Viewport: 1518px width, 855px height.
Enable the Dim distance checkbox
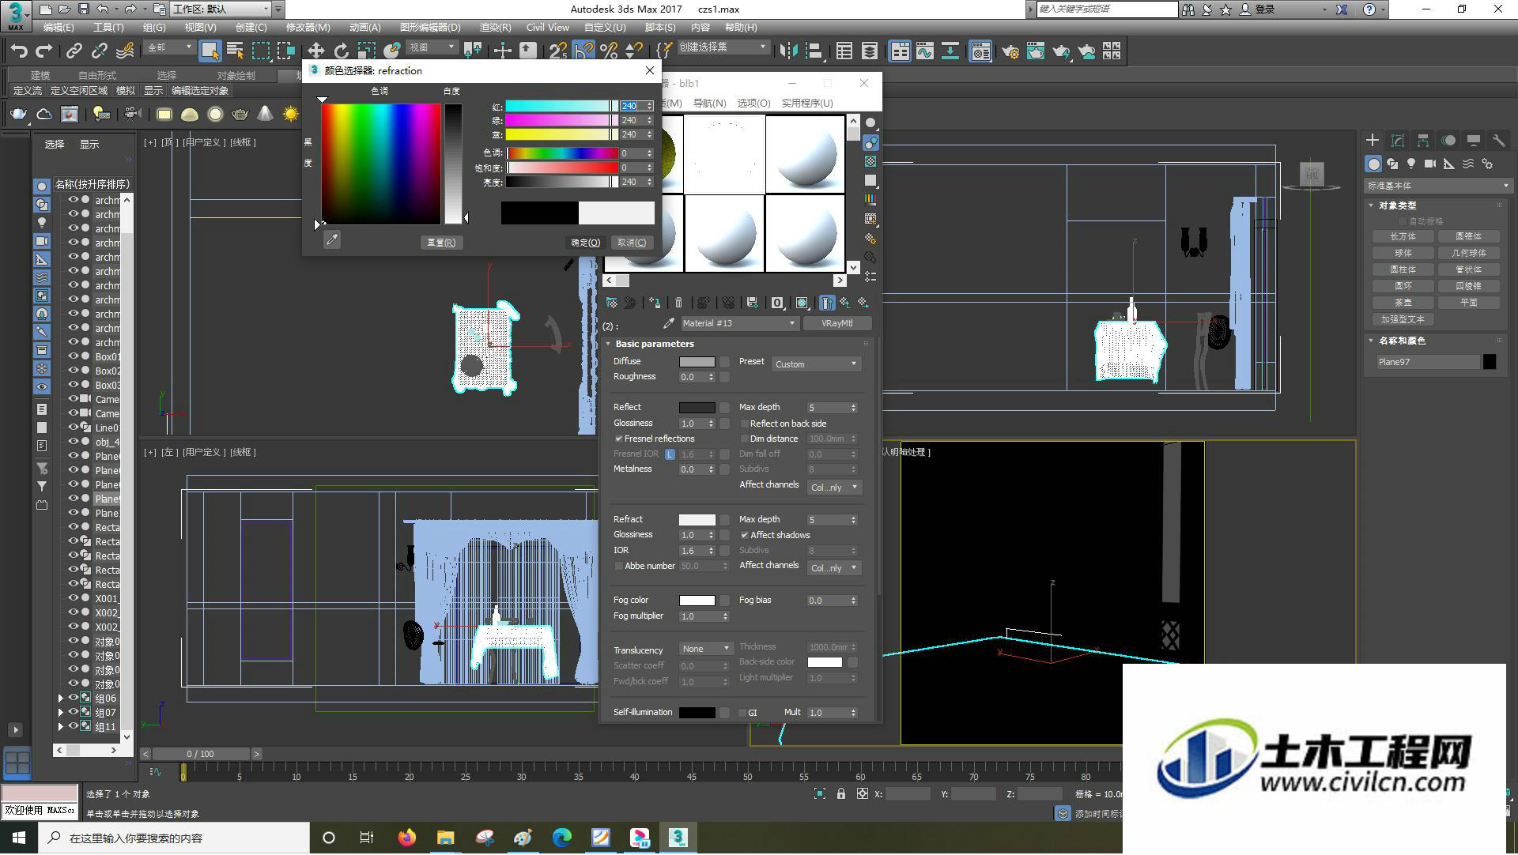pyautogui.click(x=744, y=439)
